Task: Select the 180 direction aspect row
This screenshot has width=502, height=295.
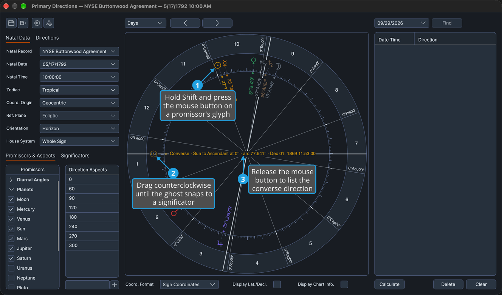Action: (x=92, y=217)
